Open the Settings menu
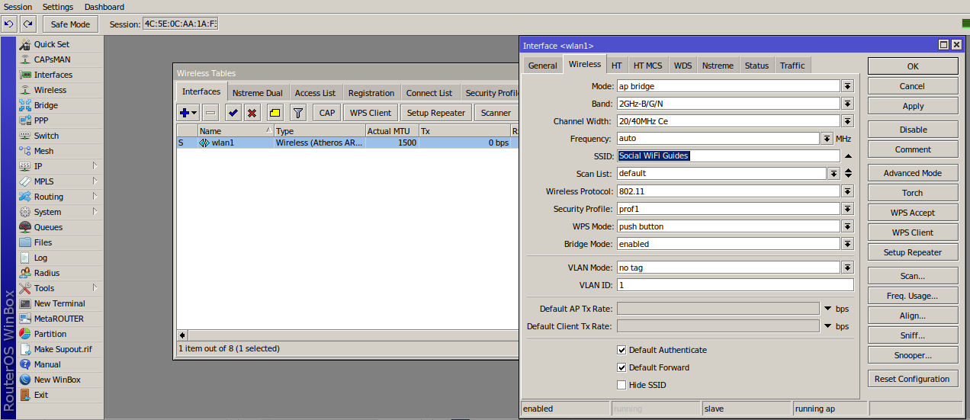 58,7
